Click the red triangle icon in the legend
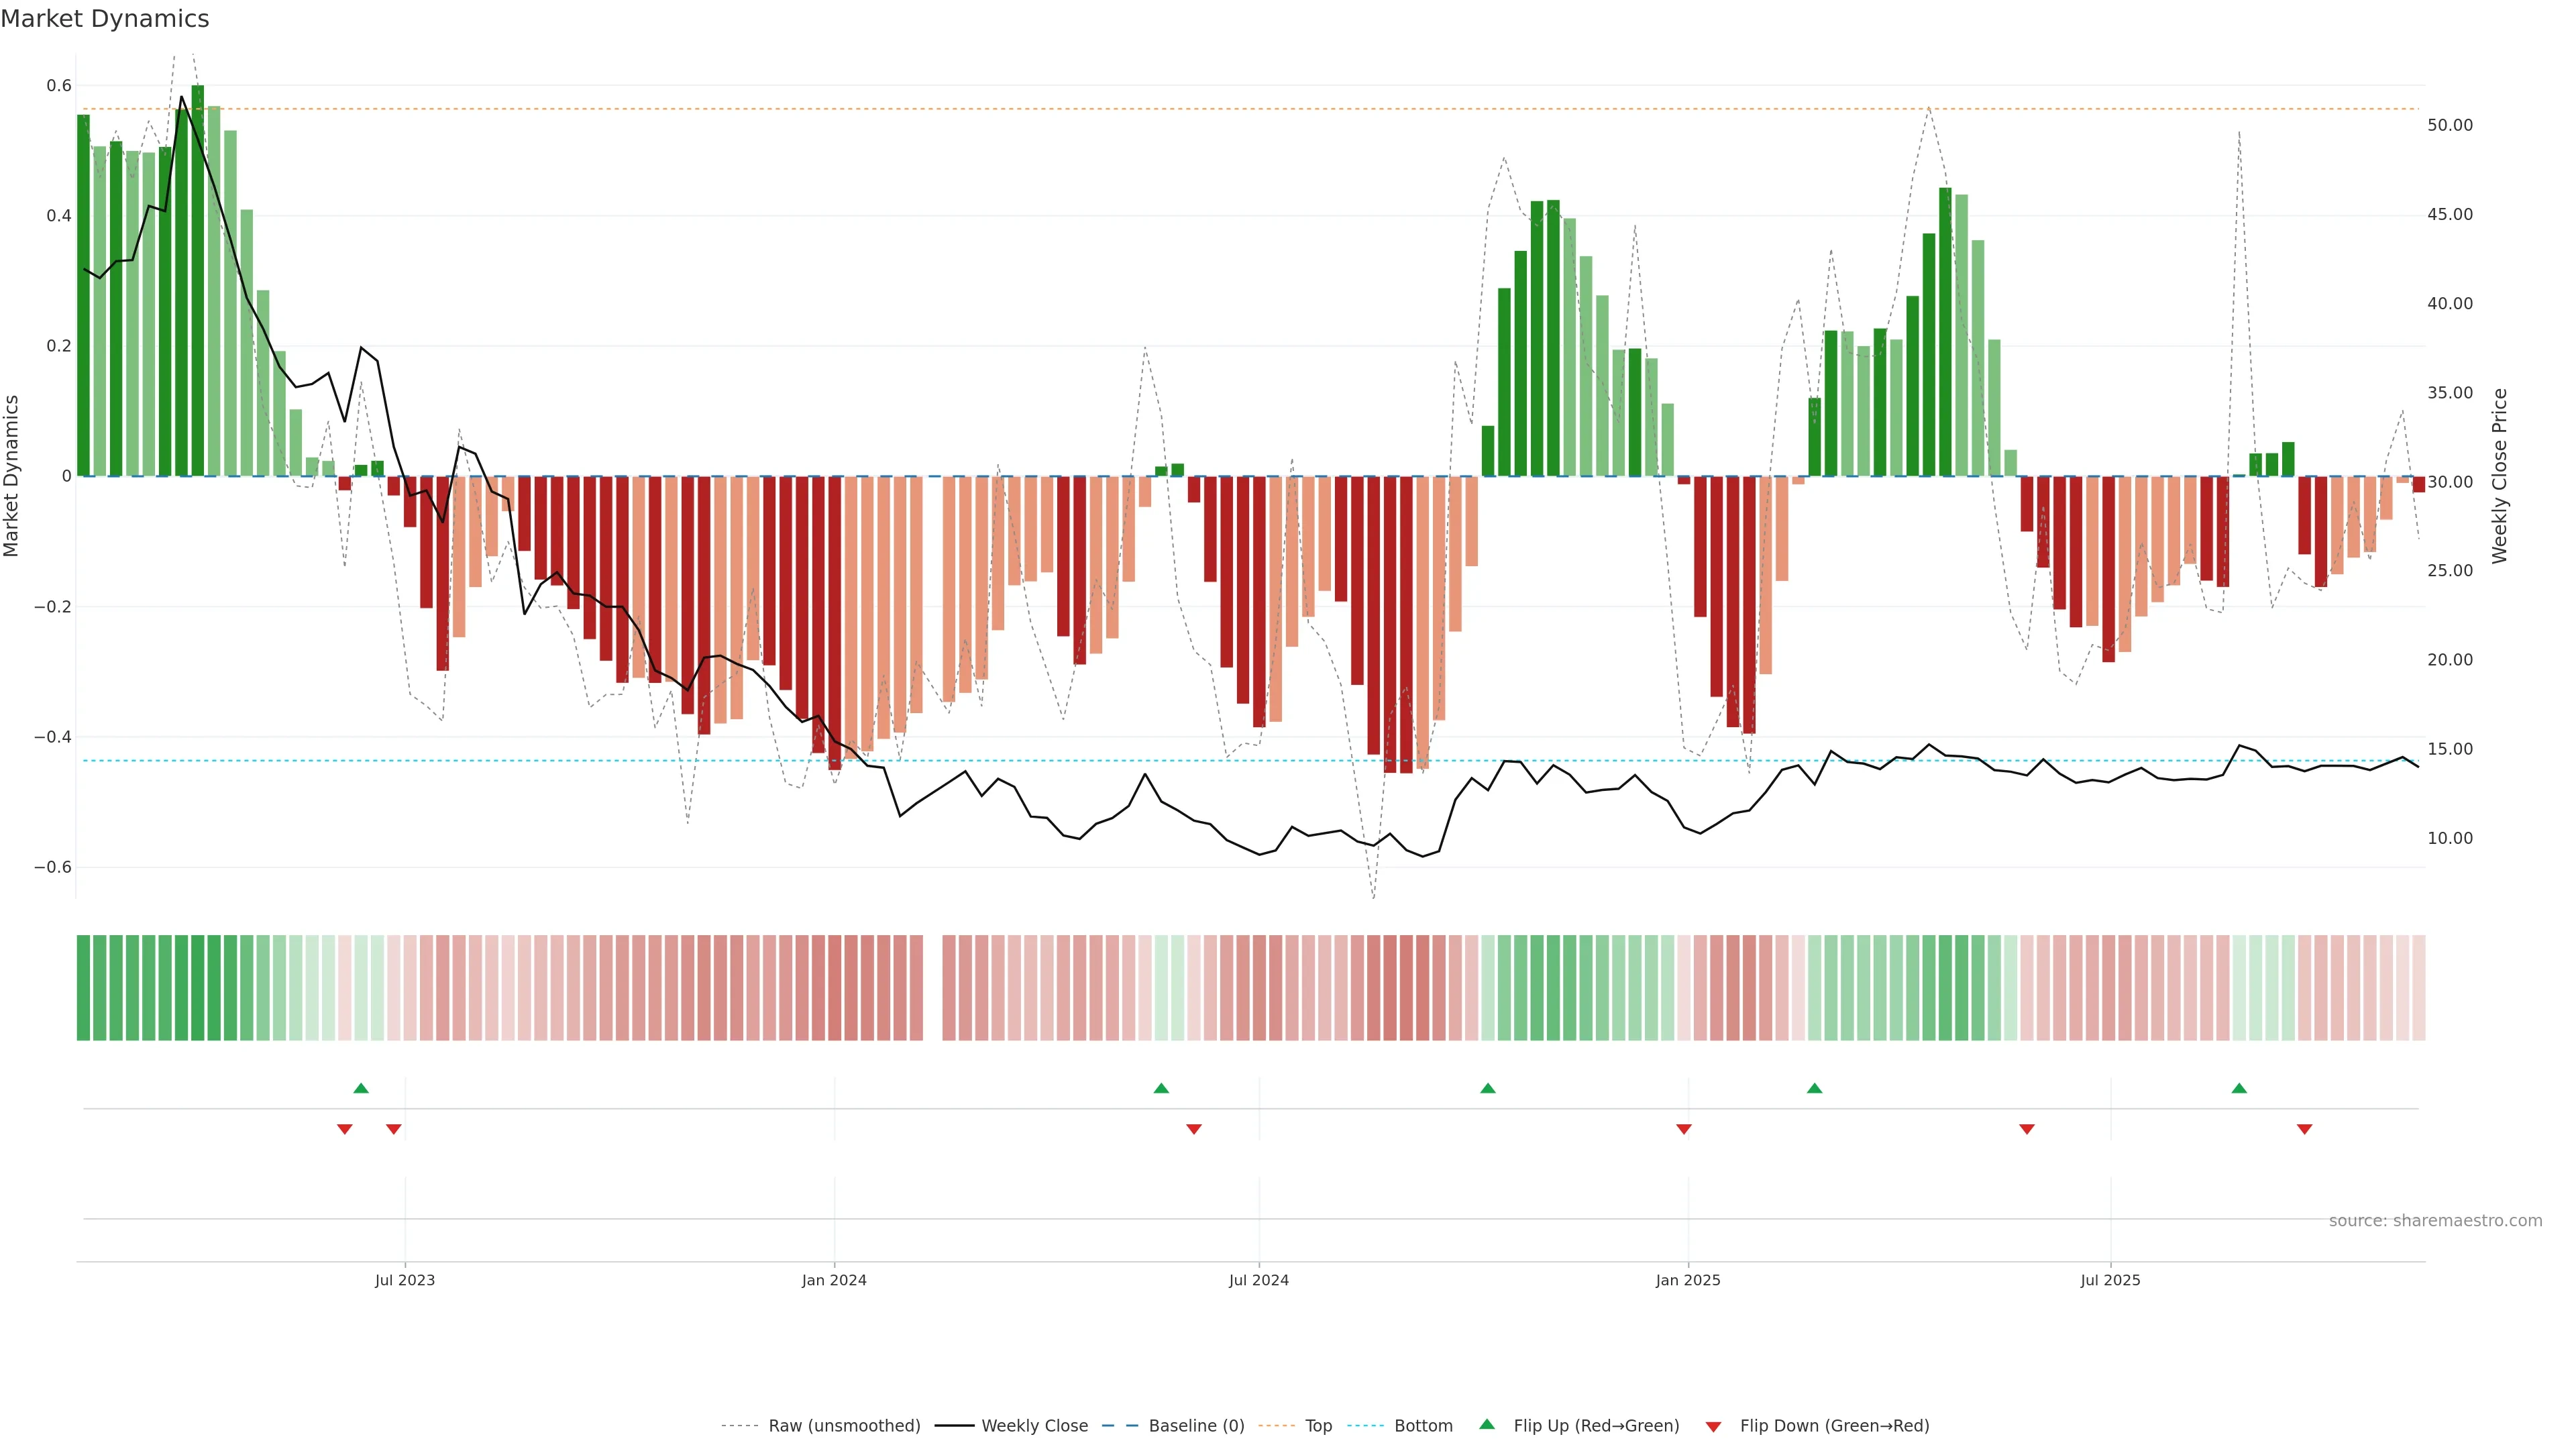The height and width of the screenshot is (1449, 2576). pos(1713,1427)
